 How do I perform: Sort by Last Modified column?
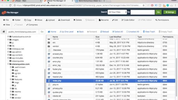(x=115, y=37)
